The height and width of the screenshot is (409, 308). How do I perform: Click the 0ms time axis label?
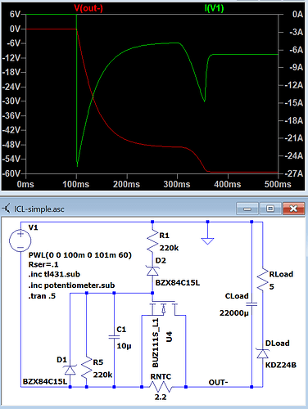point(25,184)
